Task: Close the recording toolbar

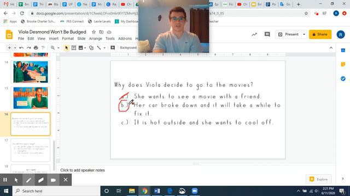Action: tap(66, 180)
